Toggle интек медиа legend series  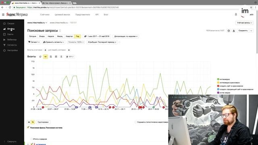(x=224, y=93)
